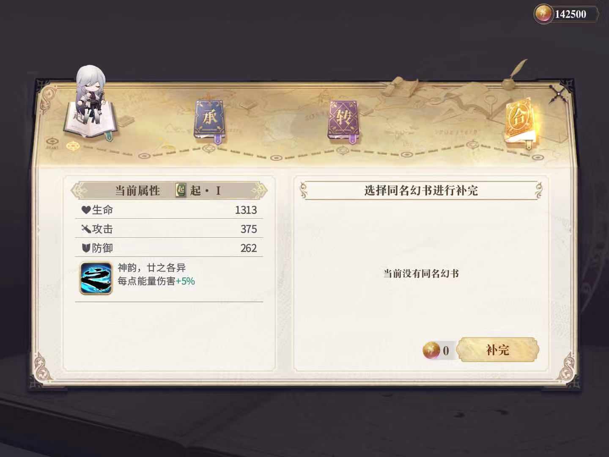The width and height of the screenshot is (609, 457).
Task: Click the green 起 stage badge icon
Action: point(181,190)
